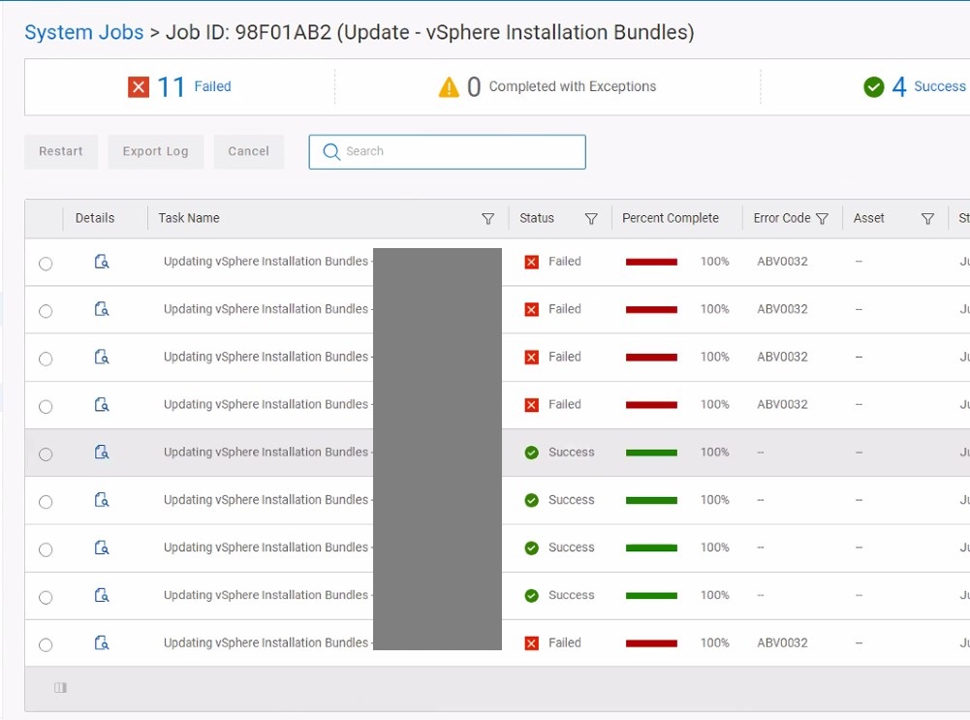Open the Status column filter

(x=591, y=218)
